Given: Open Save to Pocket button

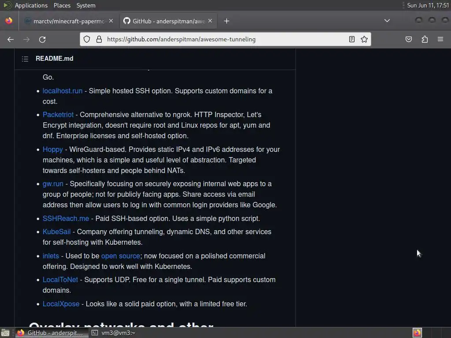Looking at the screenshot, I should (408, 39).
